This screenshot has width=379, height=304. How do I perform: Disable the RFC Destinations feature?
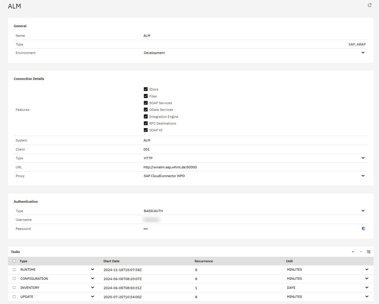[x=146, y=123]
